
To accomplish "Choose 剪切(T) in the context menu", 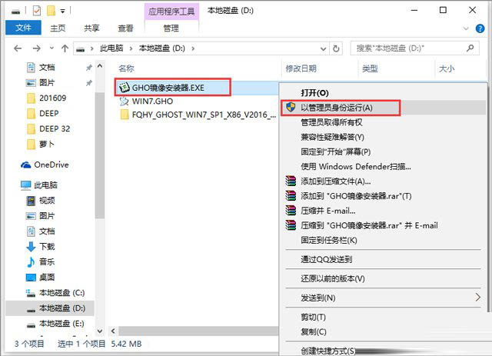I will coord(313,317).
